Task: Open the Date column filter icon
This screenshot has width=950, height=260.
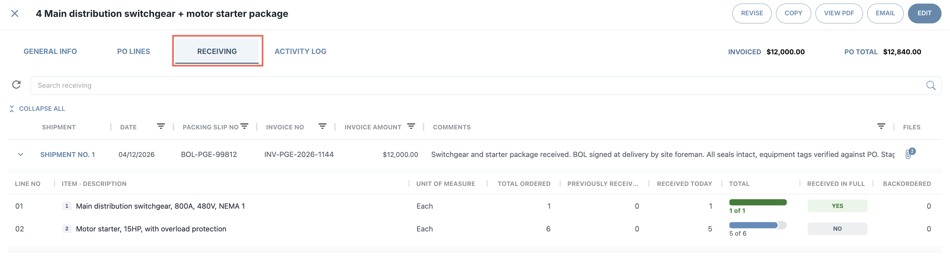Action: pos(161,126)
